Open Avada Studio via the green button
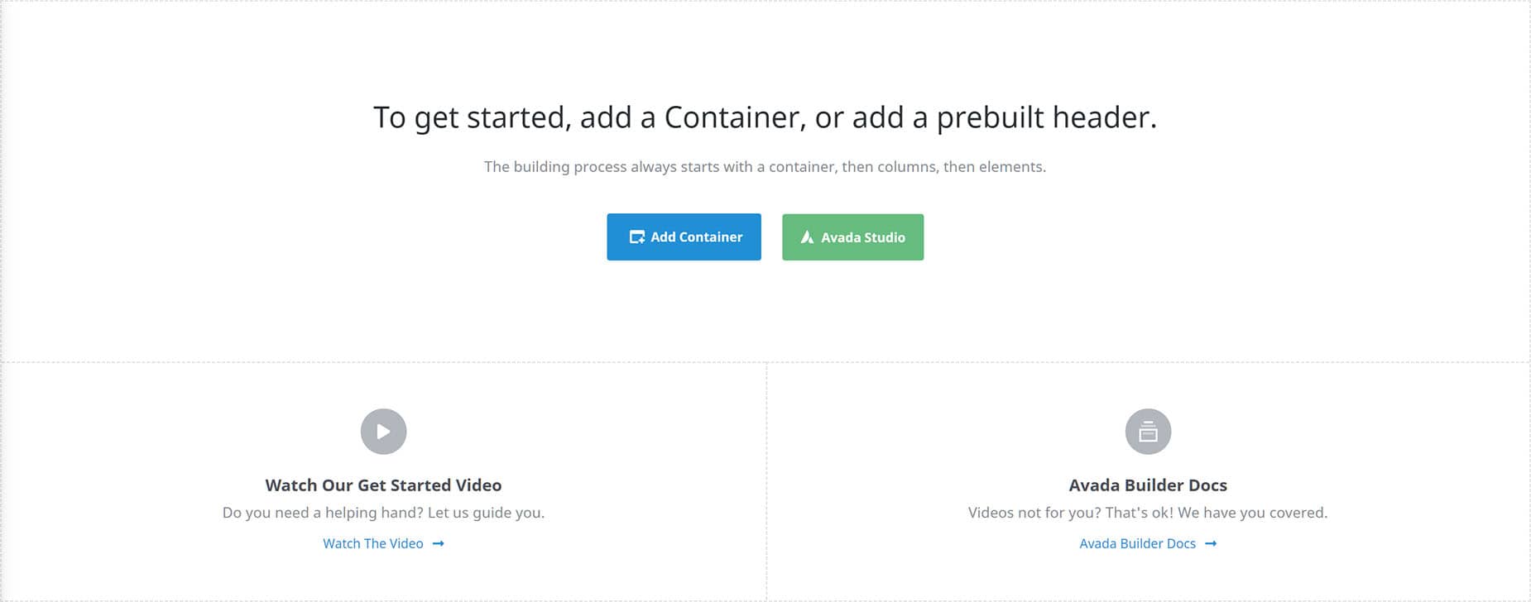The image size is (1531, 602). 852,237
